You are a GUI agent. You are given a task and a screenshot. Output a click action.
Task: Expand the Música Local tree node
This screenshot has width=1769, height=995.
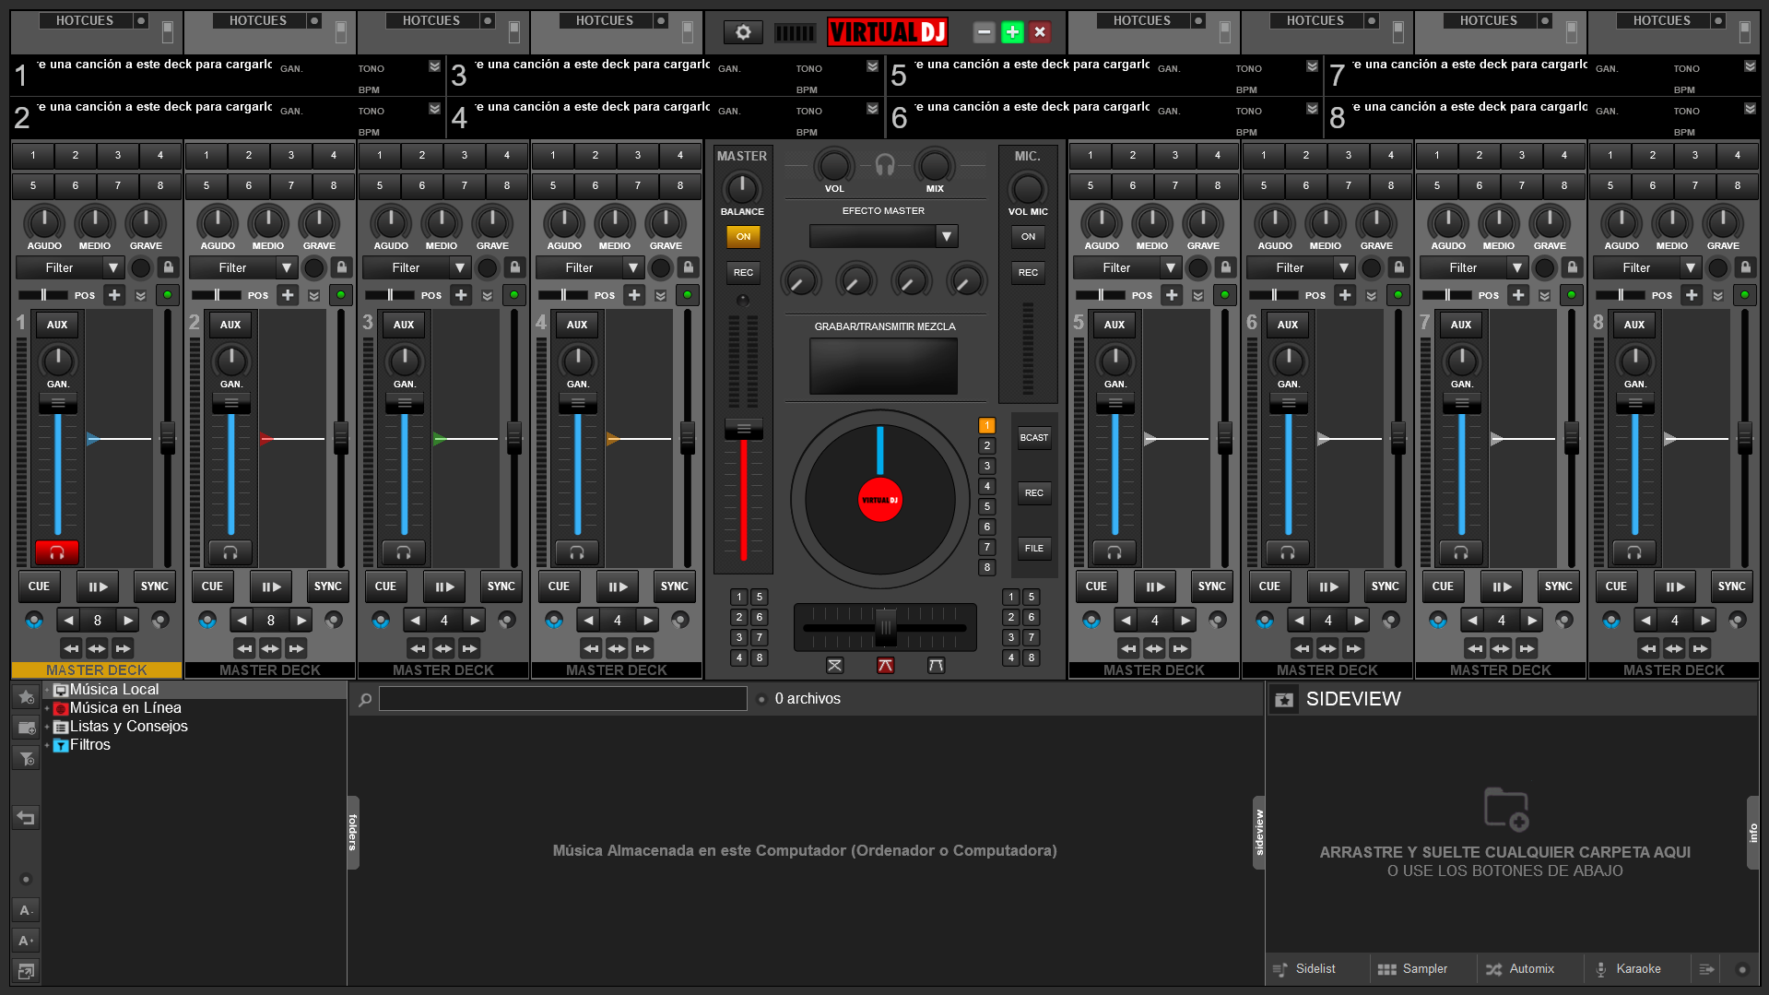tap(47, 690)
